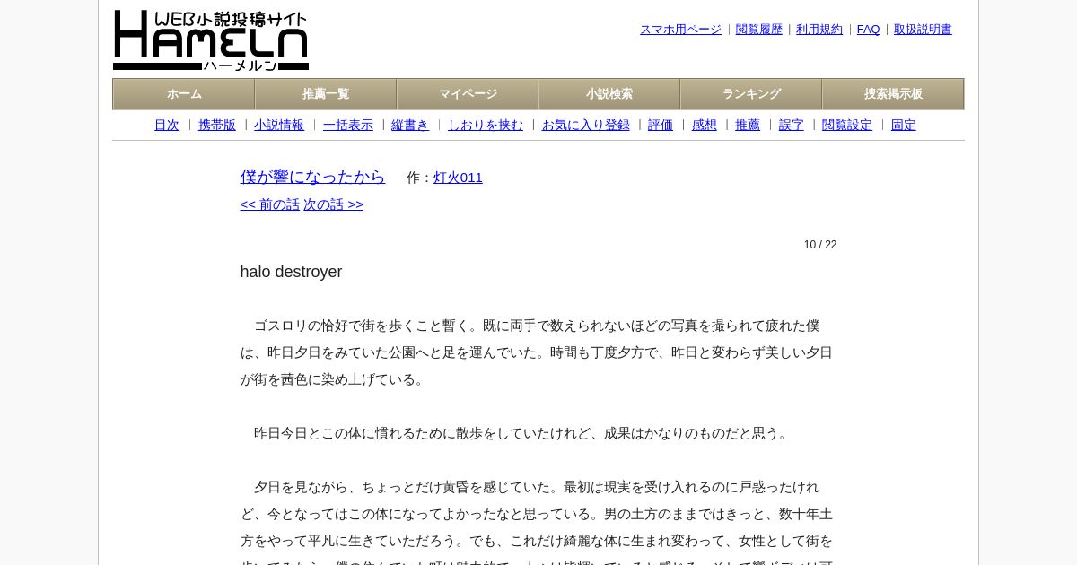Open the 誤字 typo report link
Viewport: 1077px width, 565px height.
coord(792,126)
